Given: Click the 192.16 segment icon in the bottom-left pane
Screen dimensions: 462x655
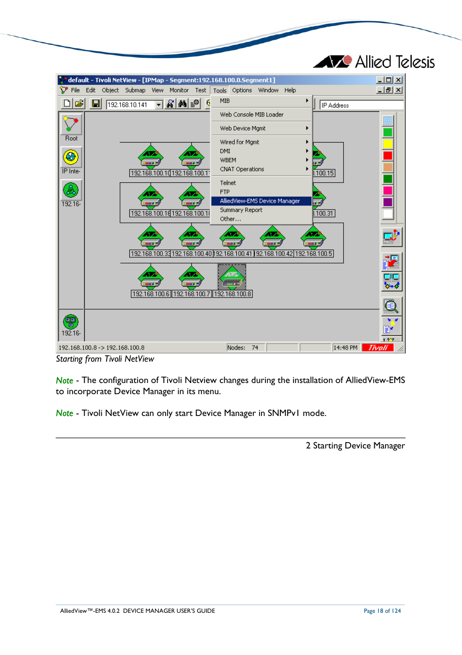Looking at the screenshot, I should point(71,321).
